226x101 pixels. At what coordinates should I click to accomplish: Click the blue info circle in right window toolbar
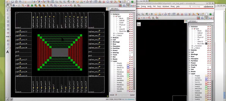pos(186,14)
